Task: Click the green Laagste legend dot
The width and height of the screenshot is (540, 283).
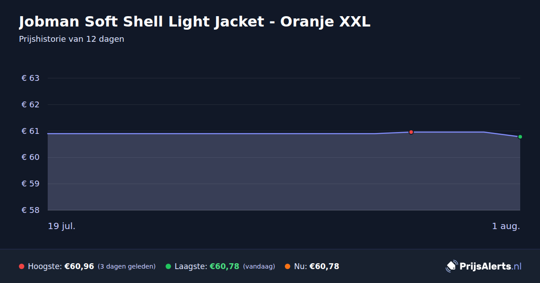Action: 168,266
